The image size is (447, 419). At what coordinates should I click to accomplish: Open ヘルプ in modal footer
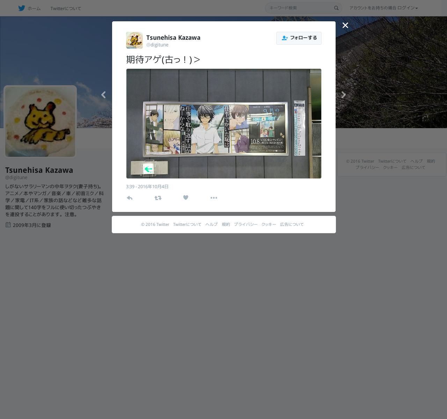click(x=211, y=225)
